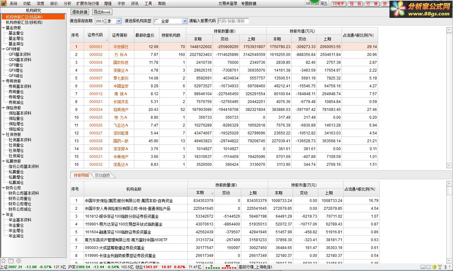
Task: Click stock name 招商地产 in the table
Action: click(x=121, y=110)
